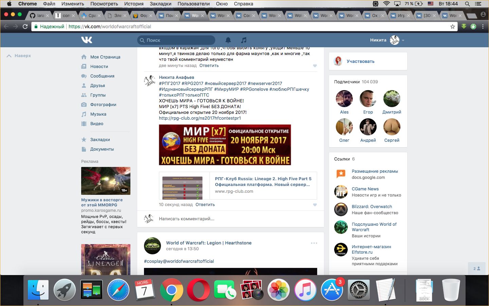Open Подслушано World of Warcraft link

(374, 227)
